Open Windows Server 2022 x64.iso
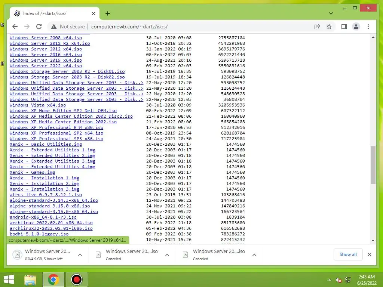The image size is (383, 287). [46, 66]
